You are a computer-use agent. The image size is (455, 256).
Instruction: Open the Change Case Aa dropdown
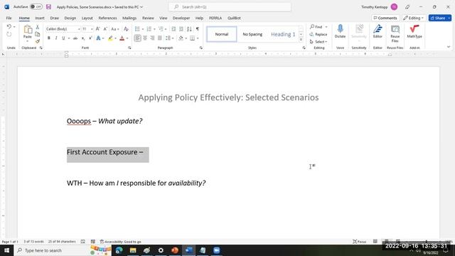pyautogui.click(x=115, y=29)
